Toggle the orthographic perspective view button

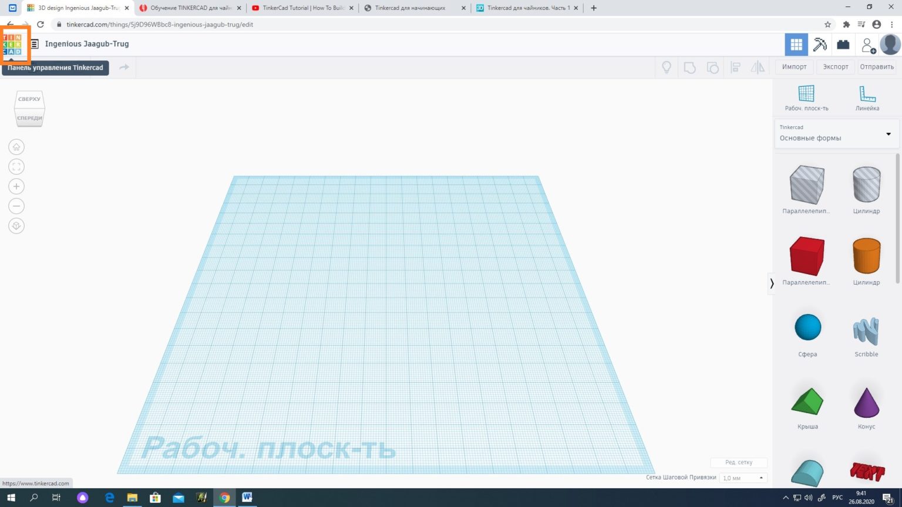(16, 226)
